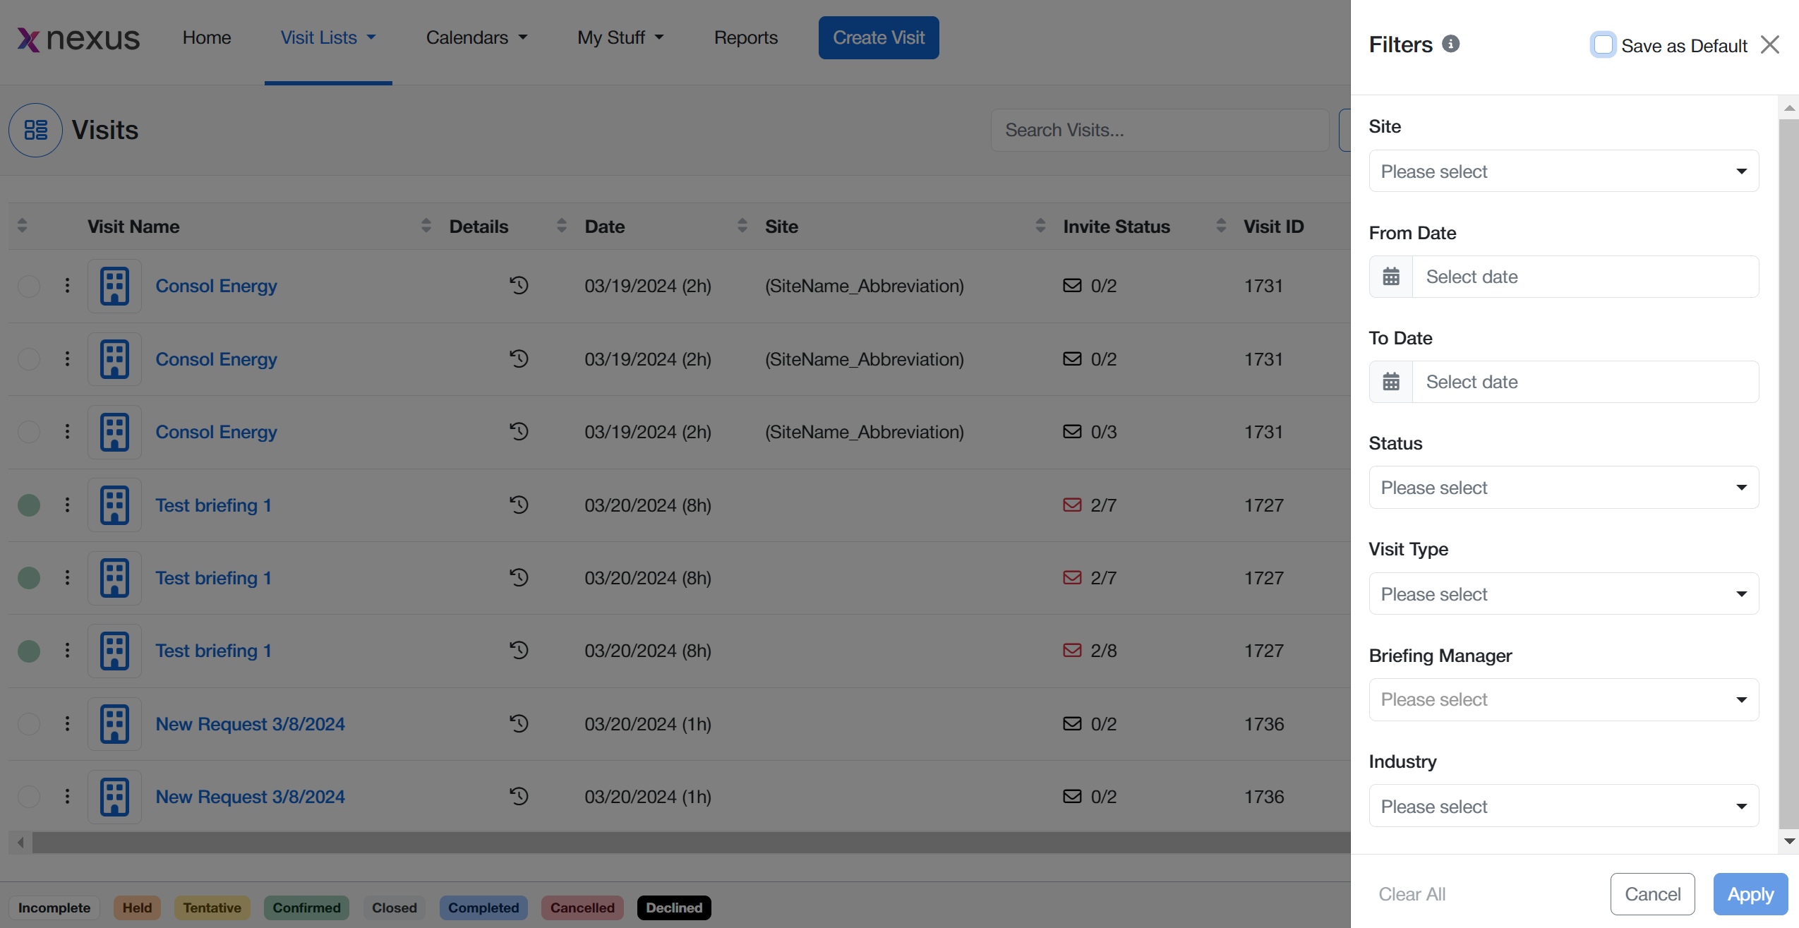The height and width of the screenshot is (928, 1799).
Task: Open the Site filter dropdown
Action: [1563, 171]
